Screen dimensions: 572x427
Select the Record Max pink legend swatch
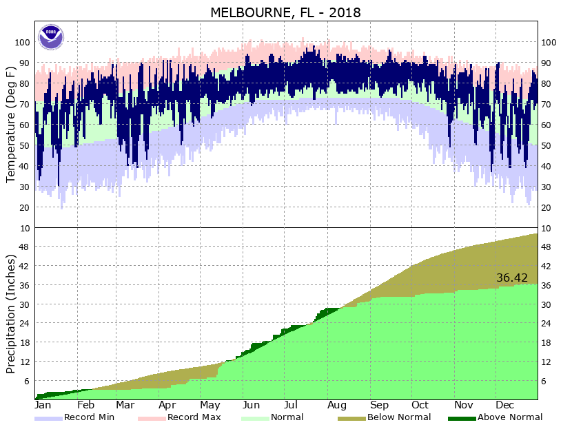click(152, 418)
